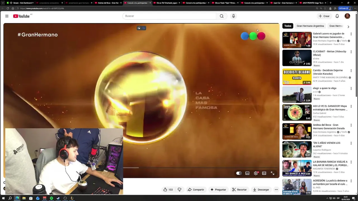Enter fullscreen mode
Viewport: 358px width, 201px height.
272,173
